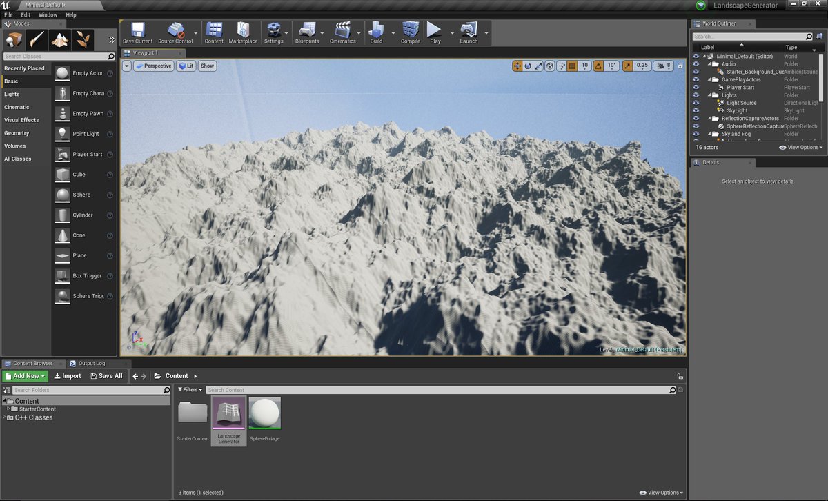Open Content Browser View Options
The image size is (828, 501).
(661, 493)
